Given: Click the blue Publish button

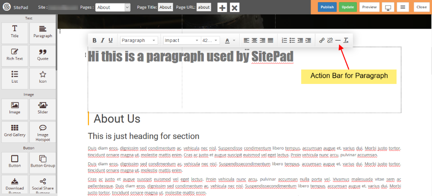Looking at the screenshot, I should pyautogui.click(x=327, y=7).
